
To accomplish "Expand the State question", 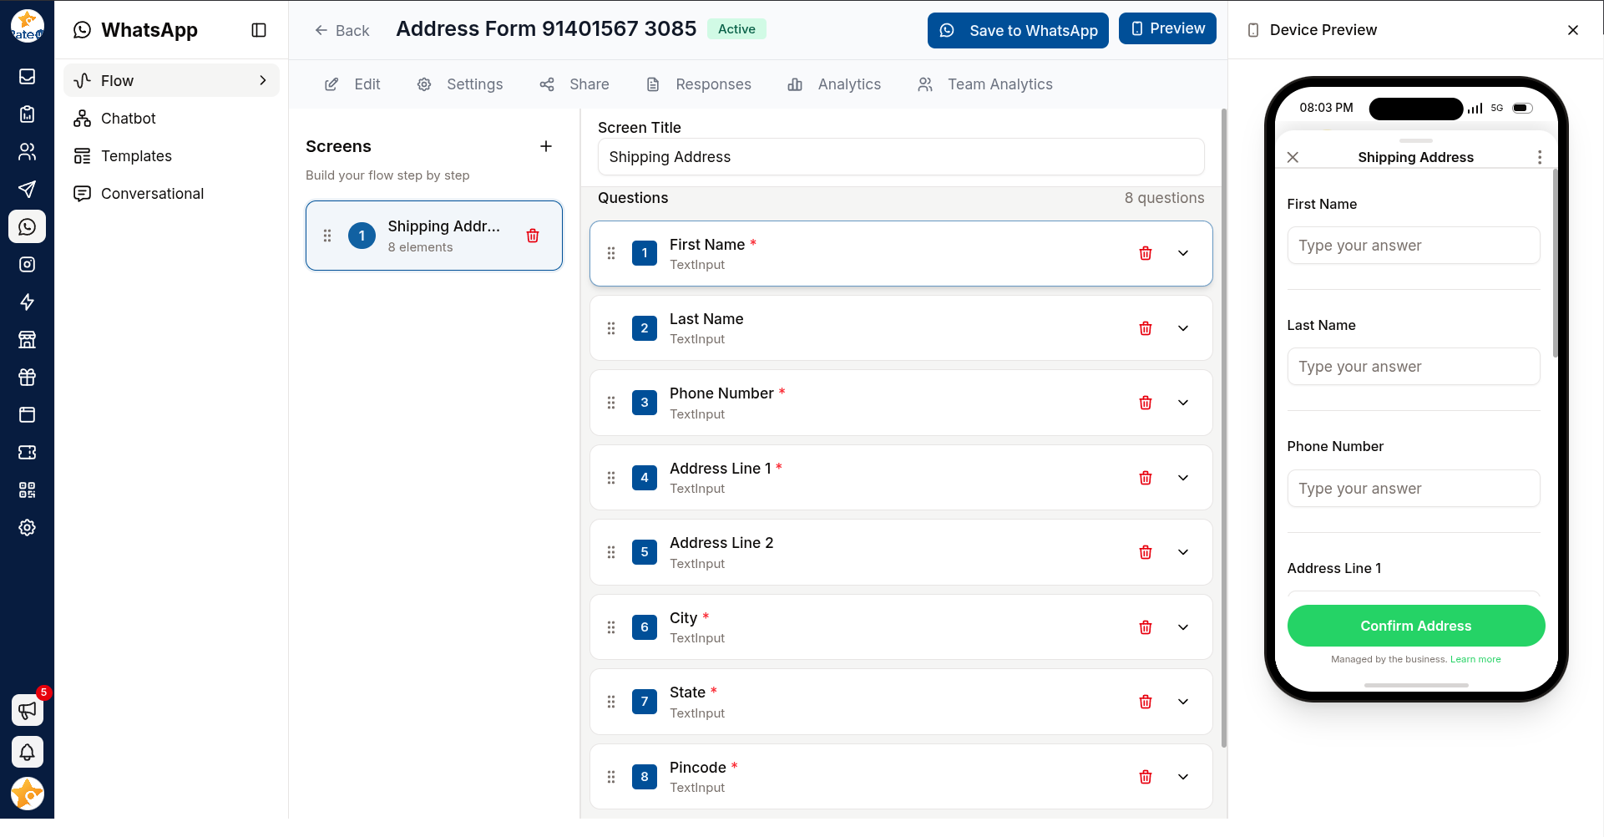I will [x=1183, y=702].
